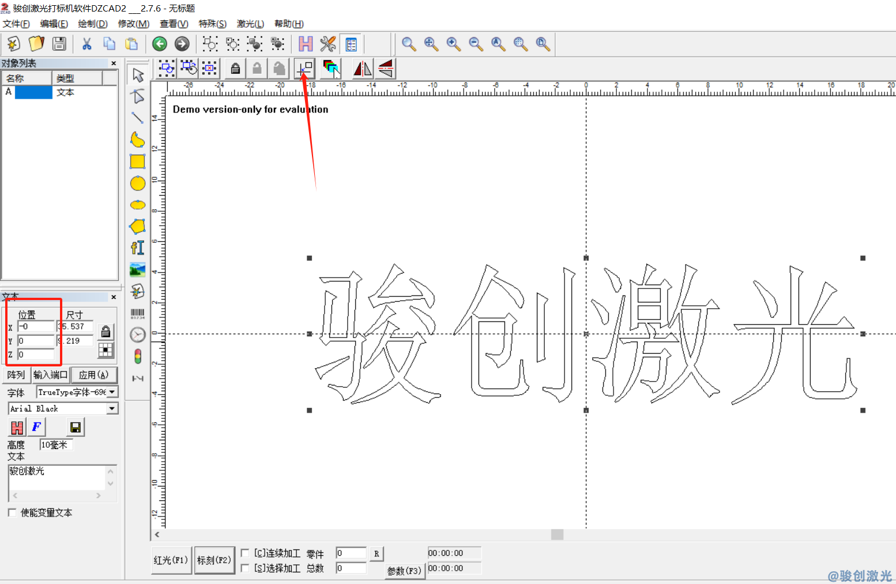Click the save disk icon in toolbar
This screenshot has height=584, width=896.
coord(59,44)
